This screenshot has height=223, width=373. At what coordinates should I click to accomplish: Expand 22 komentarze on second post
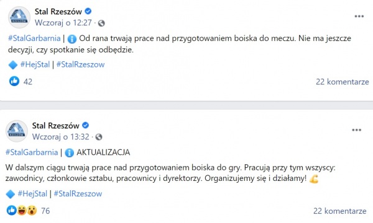click(339, 211)
